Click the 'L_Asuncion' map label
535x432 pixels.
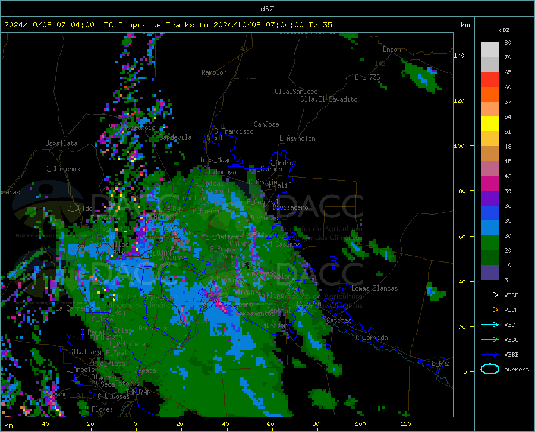tap(297, 138)
